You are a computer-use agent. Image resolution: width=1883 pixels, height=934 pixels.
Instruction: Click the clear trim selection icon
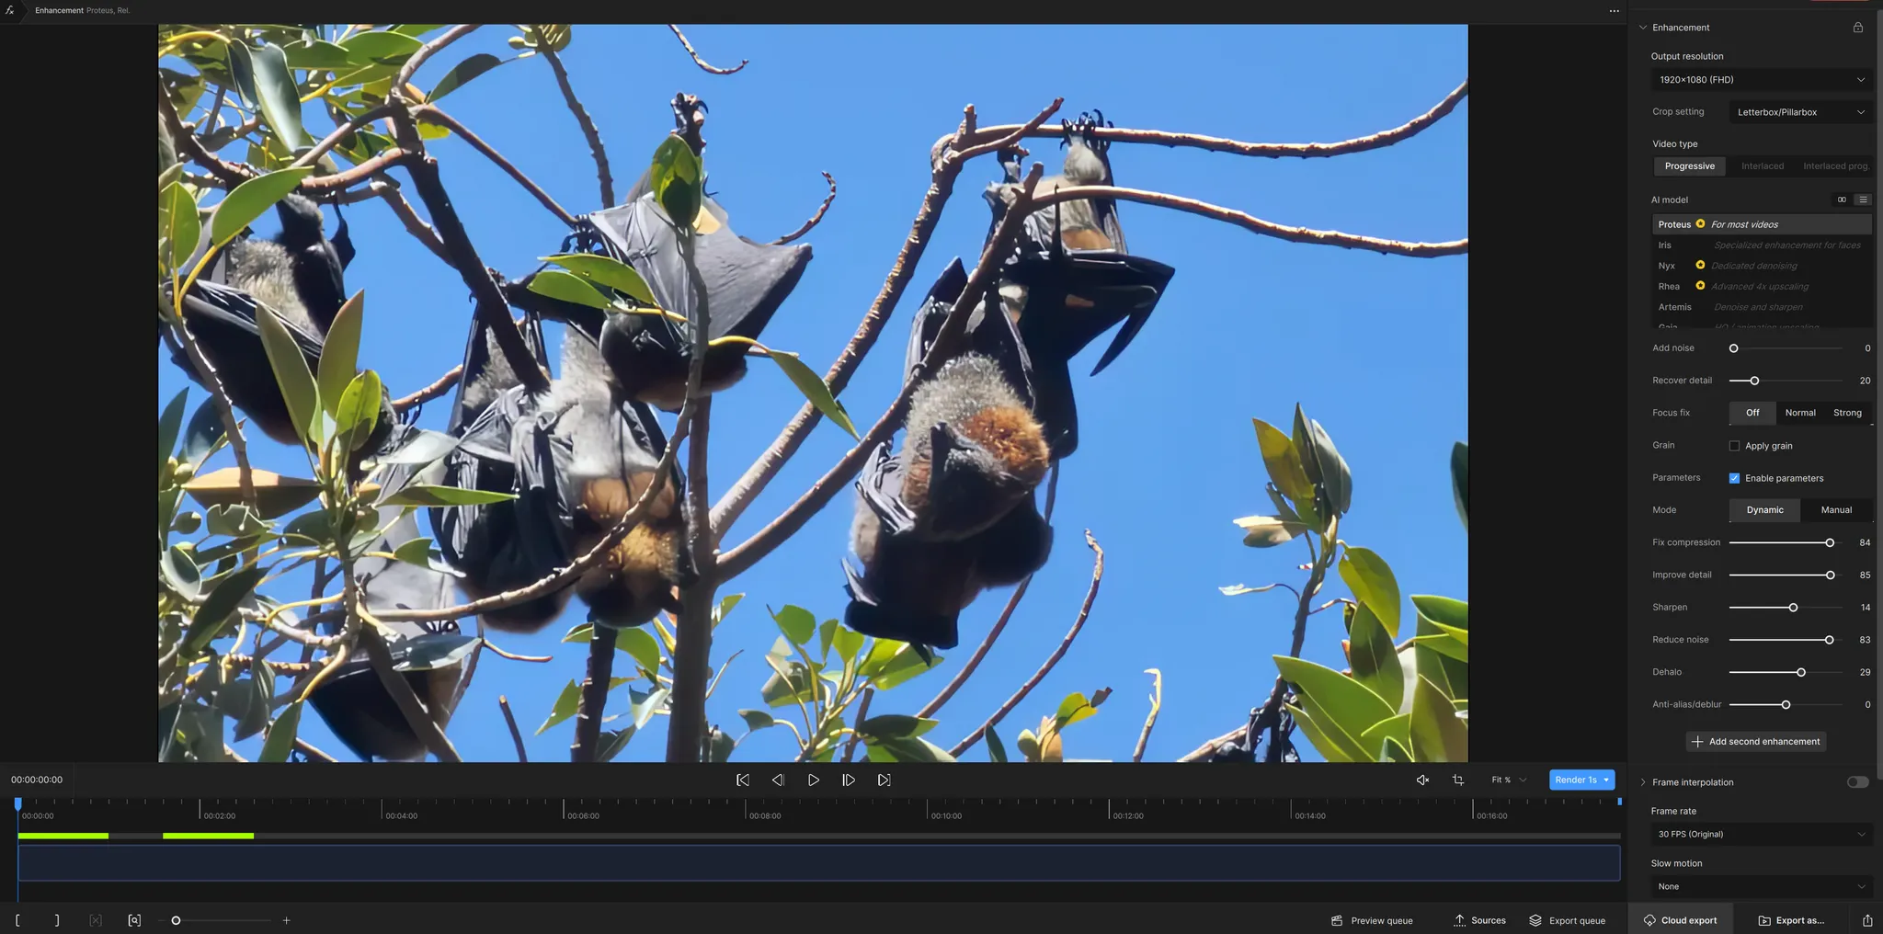(96, 920)
